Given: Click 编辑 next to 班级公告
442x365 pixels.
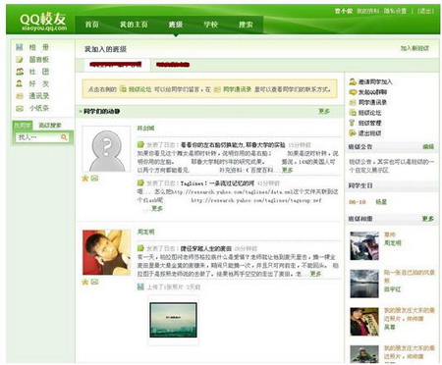Looking at the screenshot, I should (x=428, y=146).
